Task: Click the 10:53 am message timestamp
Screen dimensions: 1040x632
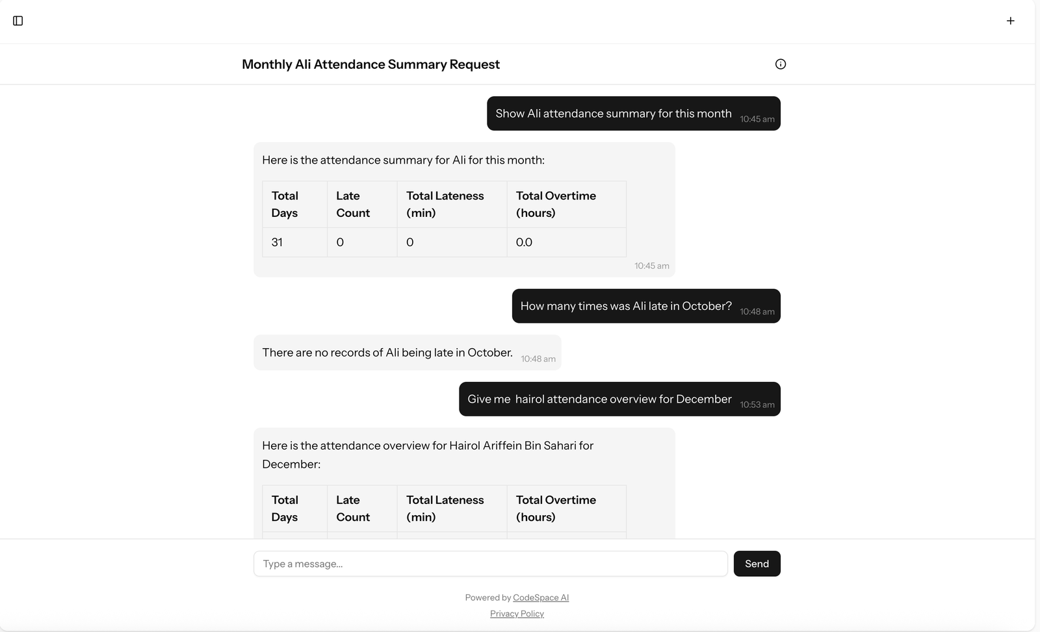Action: 757,405
